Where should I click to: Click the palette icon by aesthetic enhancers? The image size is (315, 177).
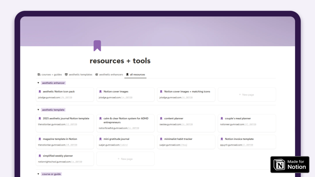pyautogui.click(x=97, y=75)
